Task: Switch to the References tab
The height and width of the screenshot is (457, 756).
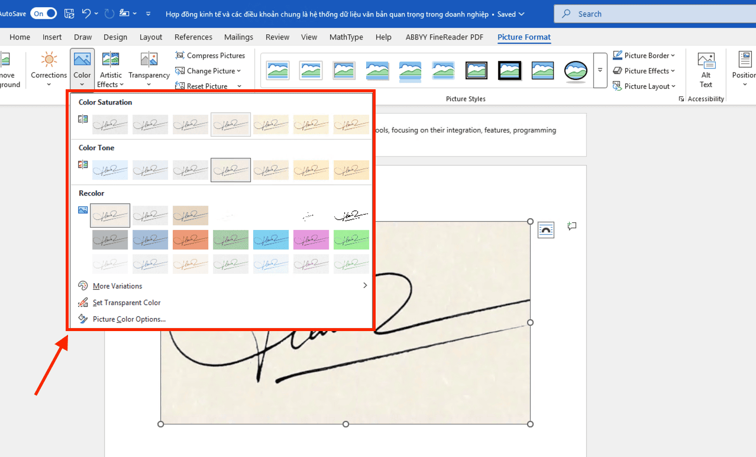Action: [193, 37]
